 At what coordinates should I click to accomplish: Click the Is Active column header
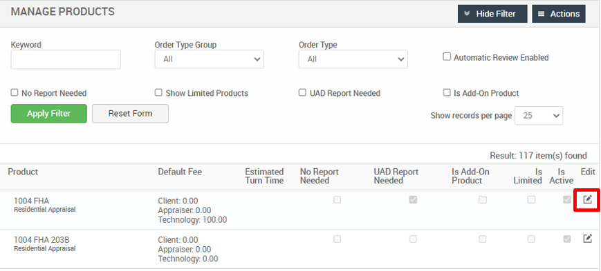(561, 177)
